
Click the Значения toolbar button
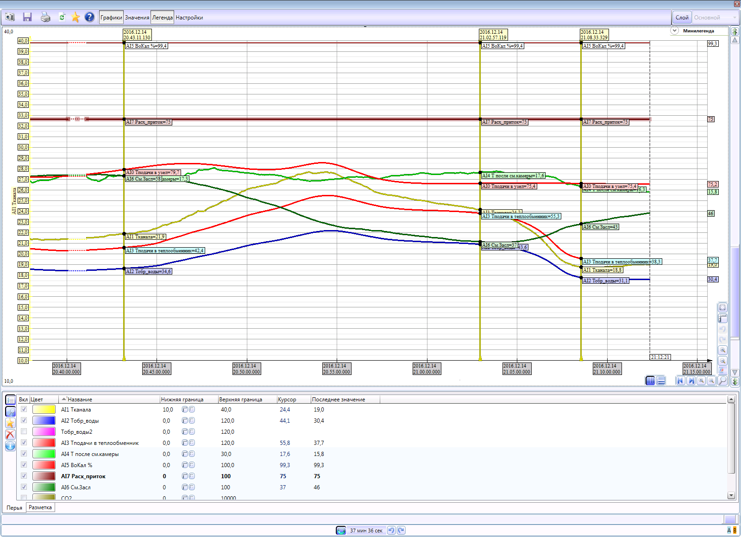(x=137, y=18)
